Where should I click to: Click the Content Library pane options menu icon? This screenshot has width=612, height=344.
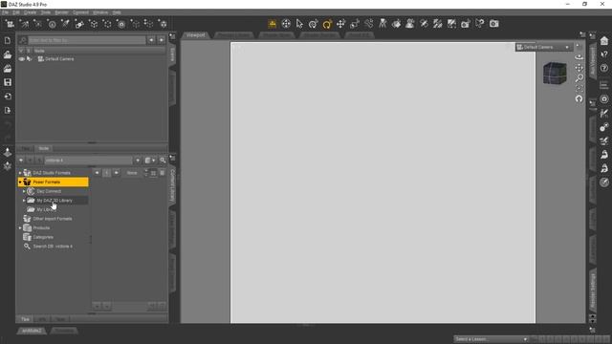[x=172, y=158]
